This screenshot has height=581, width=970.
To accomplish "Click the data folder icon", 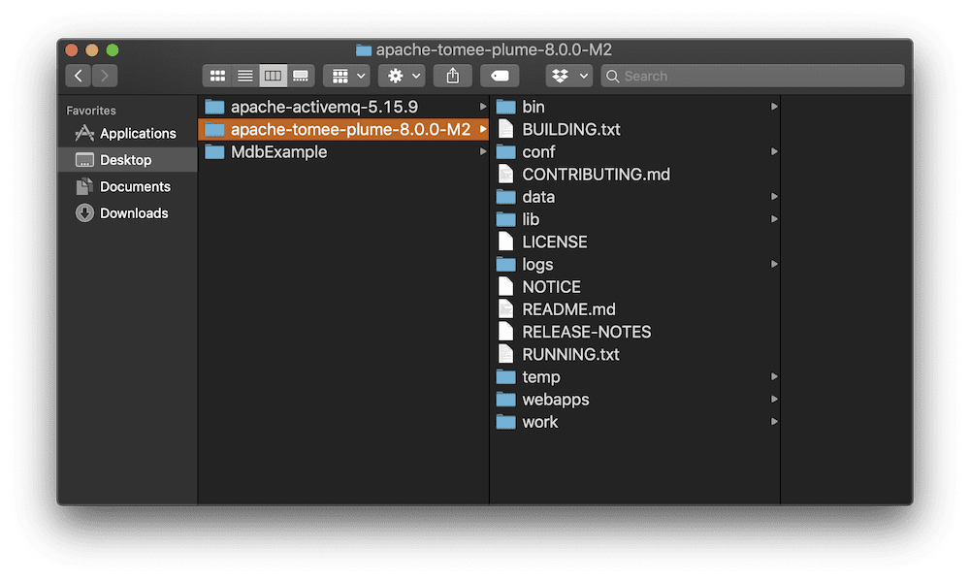I will point(506,197).
